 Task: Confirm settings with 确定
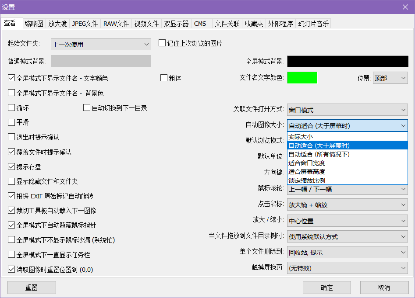click(326, 288)
